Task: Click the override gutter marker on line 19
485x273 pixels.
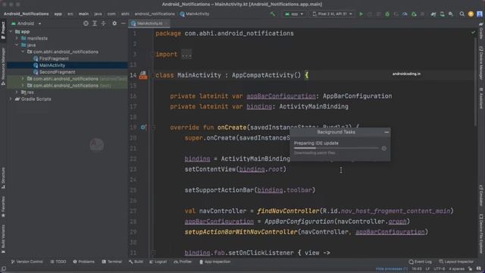Action: pos(143,127)
